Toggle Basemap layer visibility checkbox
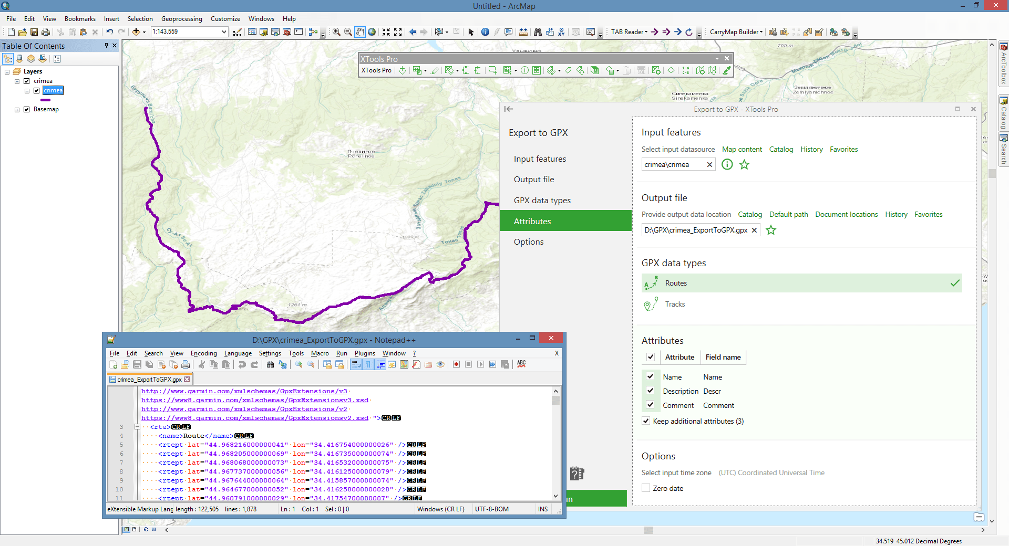Image resolution: width=1009 pixels, height=546 pixels. point(26,109)
